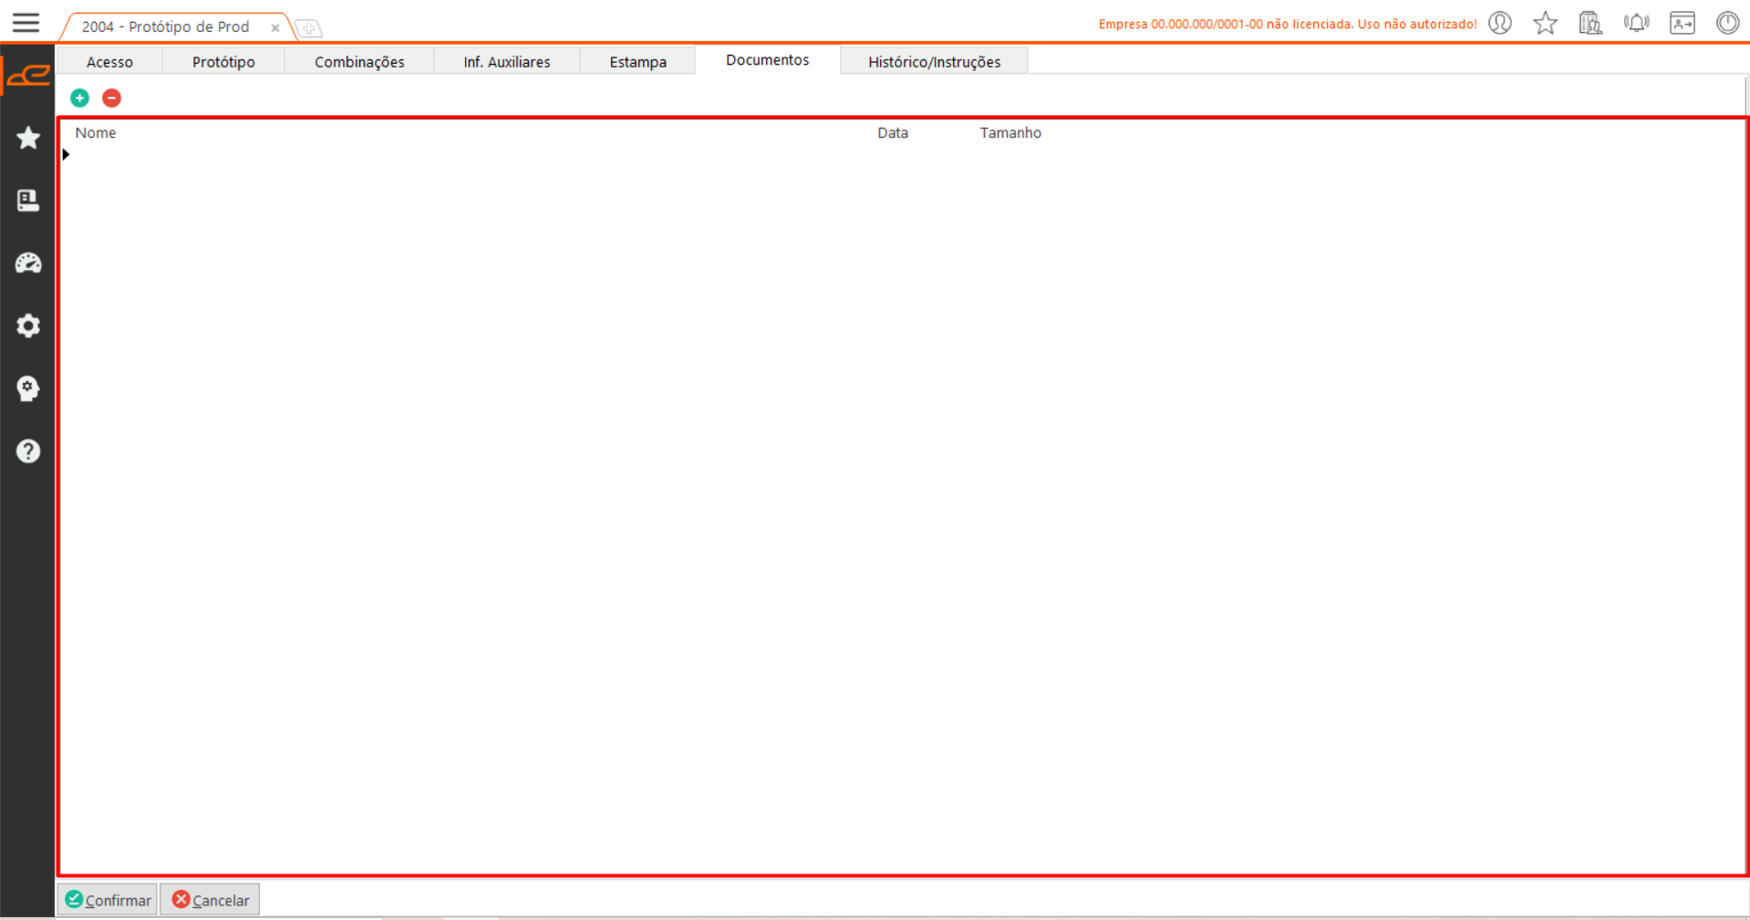Open the hamburger main menu

point(26,23)
